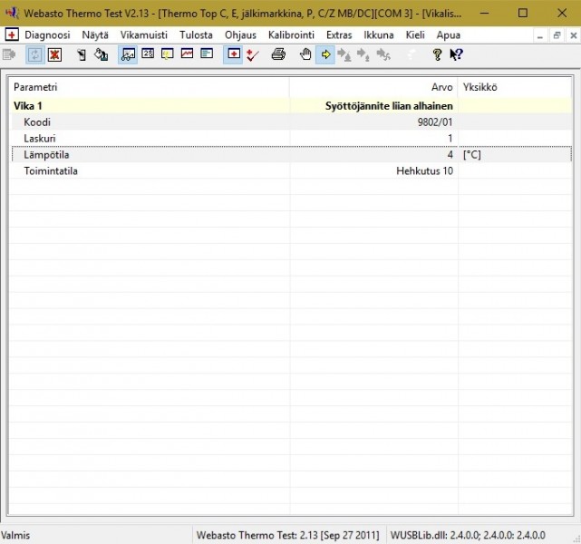This screenshot has height=544, width=581.
Task: Open the Kieli language menu
Action: pos(415,34)
